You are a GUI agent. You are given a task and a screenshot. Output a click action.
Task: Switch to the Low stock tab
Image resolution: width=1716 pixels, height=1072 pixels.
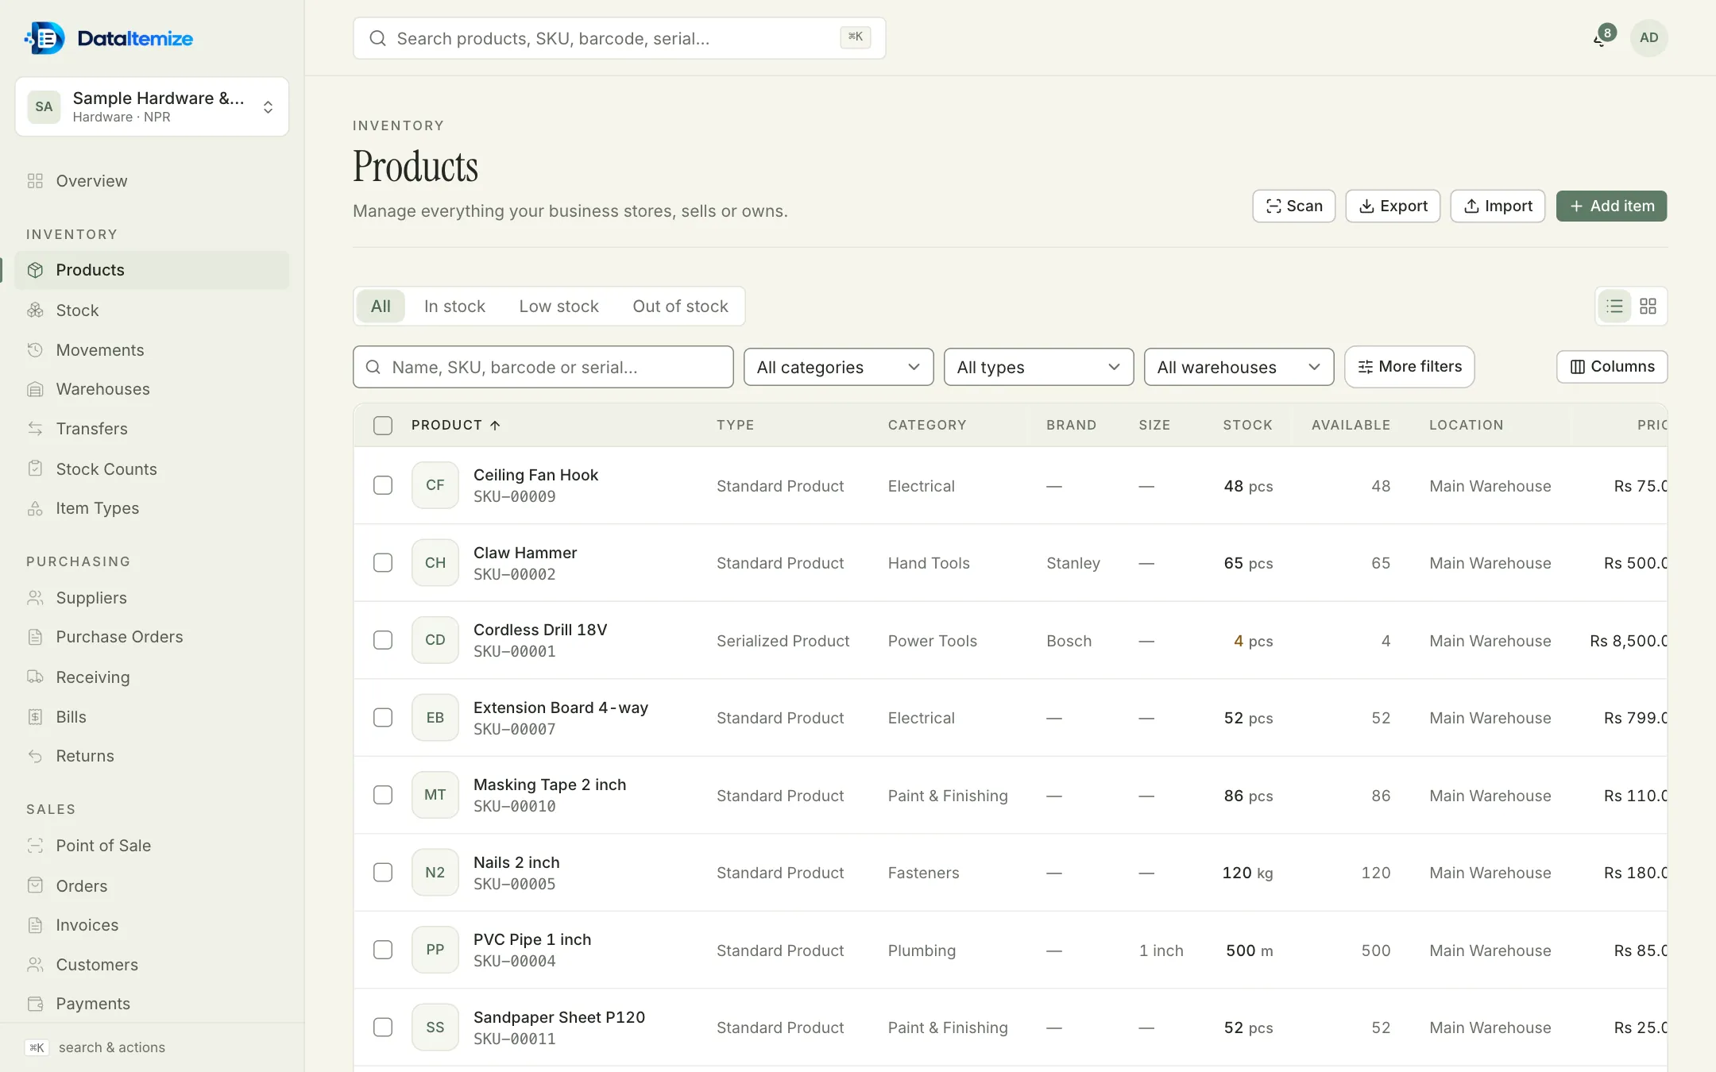(558, 307)
